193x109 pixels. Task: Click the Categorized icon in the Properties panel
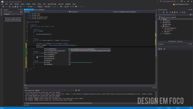click(x=159, y=49)
